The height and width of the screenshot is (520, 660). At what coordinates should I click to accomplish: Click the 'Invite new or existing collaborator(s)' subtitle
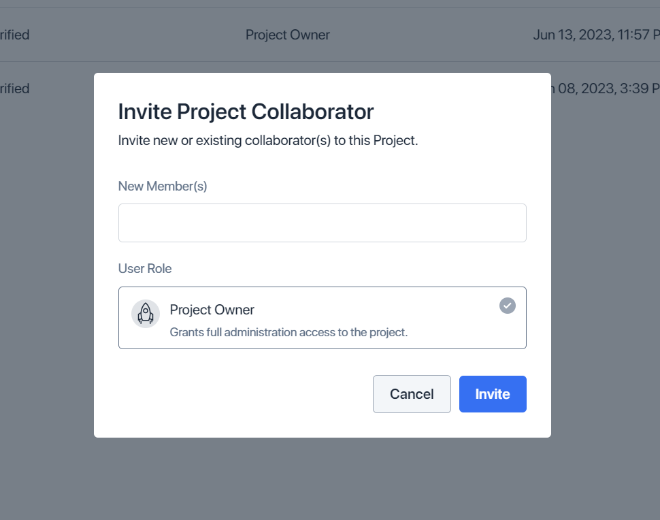pos(267,140)
